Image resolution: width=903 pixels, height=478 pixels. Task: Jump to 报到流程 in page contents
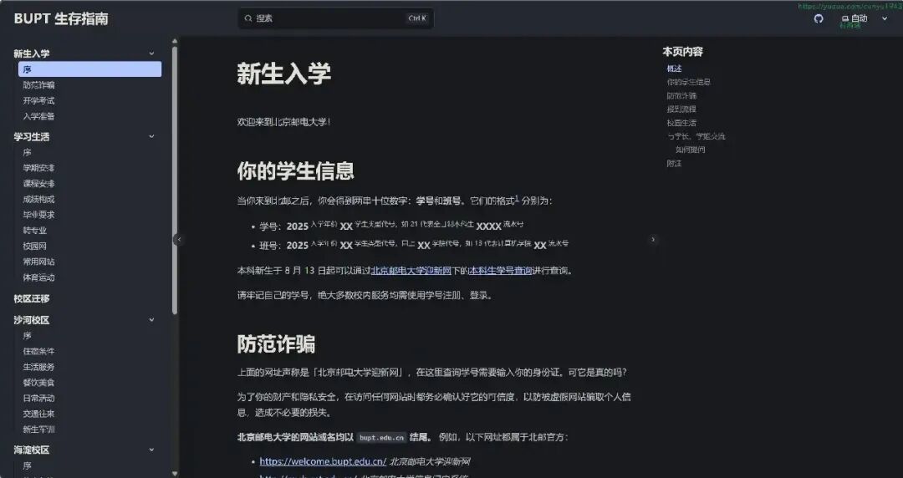point(682,109)
